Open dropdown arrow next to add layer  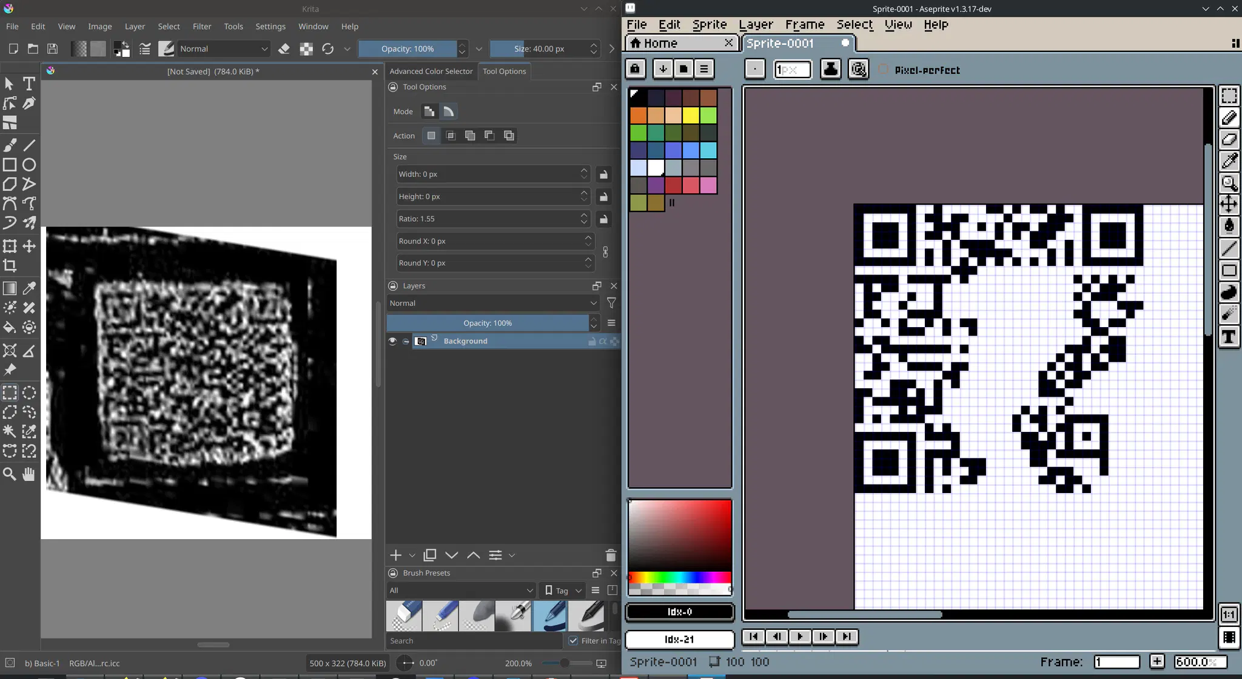coord(412,555)
